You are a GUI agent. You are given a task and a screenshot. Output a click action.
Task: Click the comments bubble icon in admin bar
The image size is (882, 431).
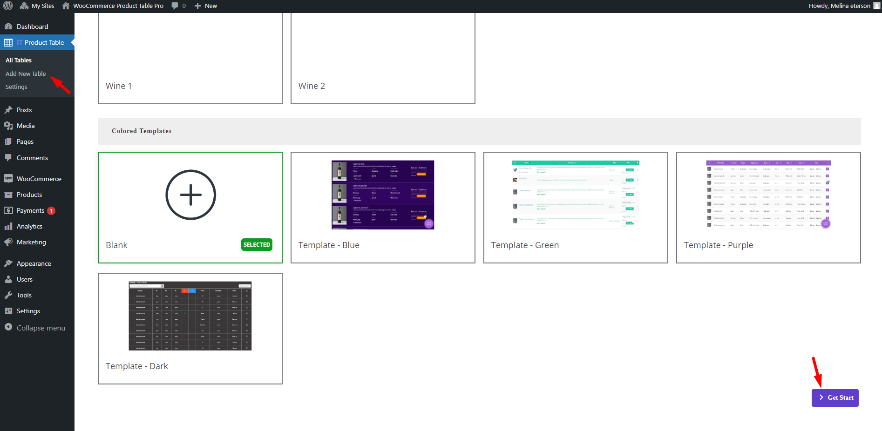tap(175, 6)
